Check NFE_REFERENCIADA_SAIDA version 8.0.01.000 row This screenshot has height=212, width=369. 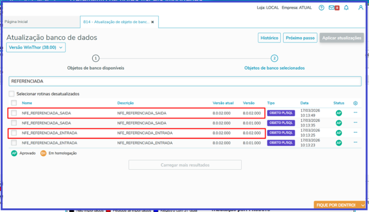(14, 123)
